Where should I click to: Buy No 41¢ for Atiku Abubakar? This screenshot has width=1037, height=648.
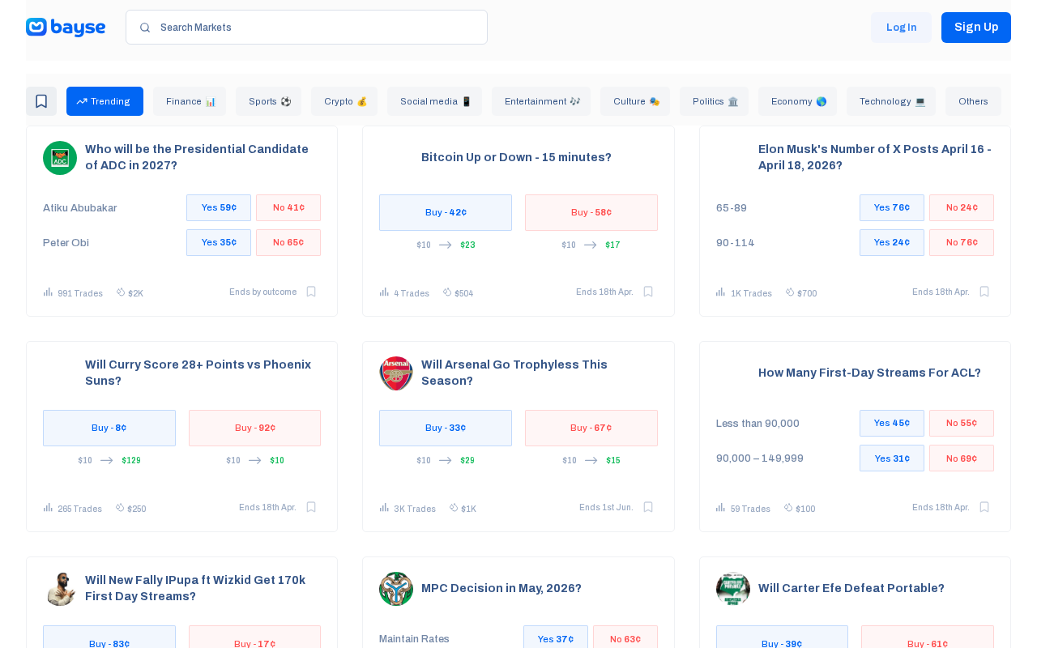pos(288,208)
